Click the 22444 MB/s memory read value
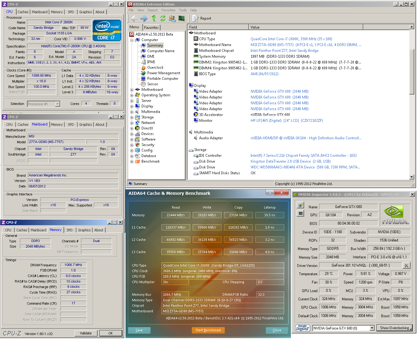The height and width of the screenshot is (339, 417). (x=176, y=215)
